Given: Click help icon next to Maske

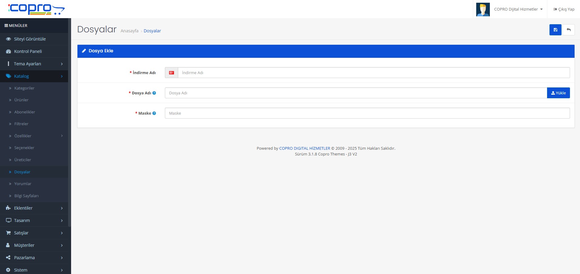Looking at the screenshot, I should (154, 113).
